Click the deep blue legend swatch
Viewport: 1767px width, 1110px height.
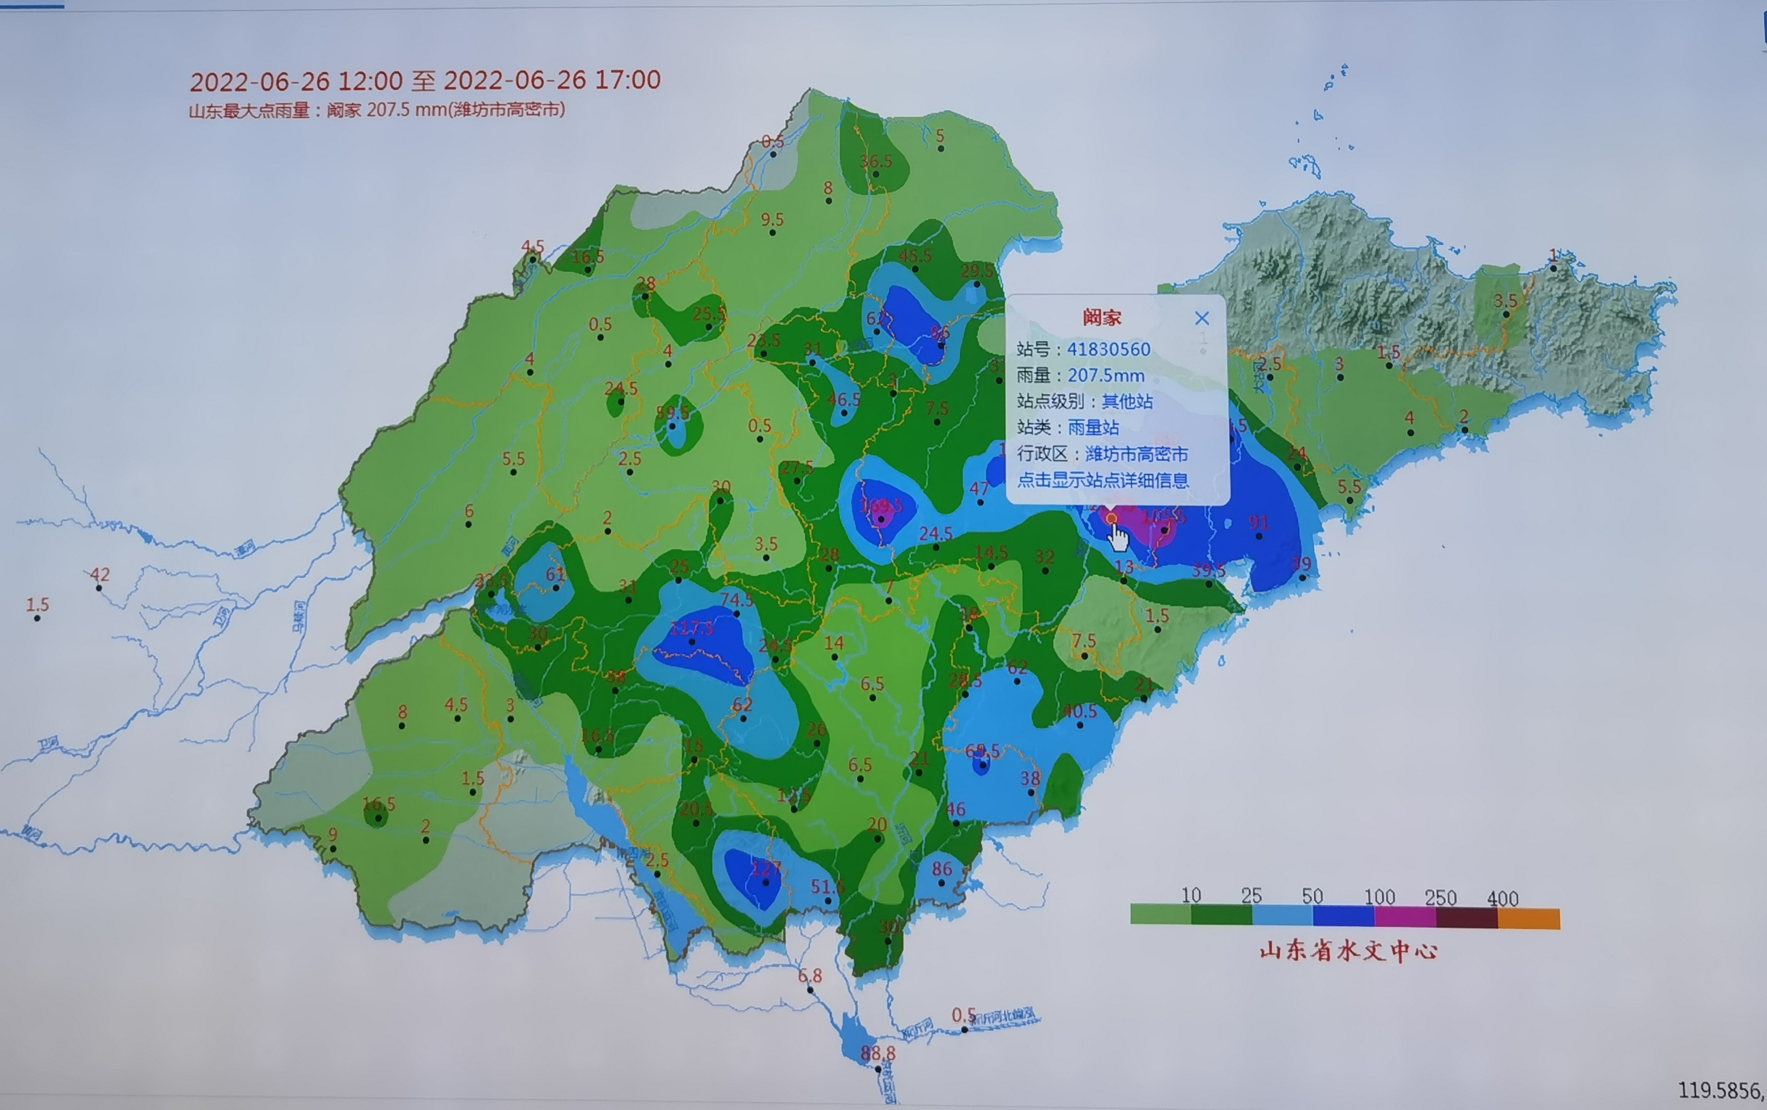click(x=1344, y=916)
